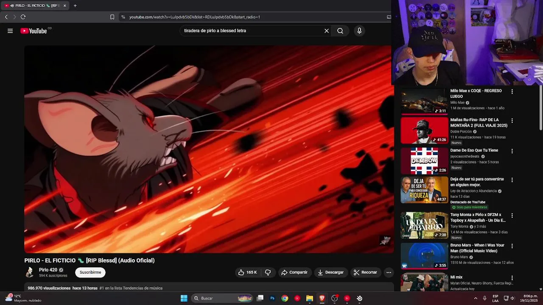Switch to Brave browser in the taskbar
Screen dimensions: 543x305
322,298
